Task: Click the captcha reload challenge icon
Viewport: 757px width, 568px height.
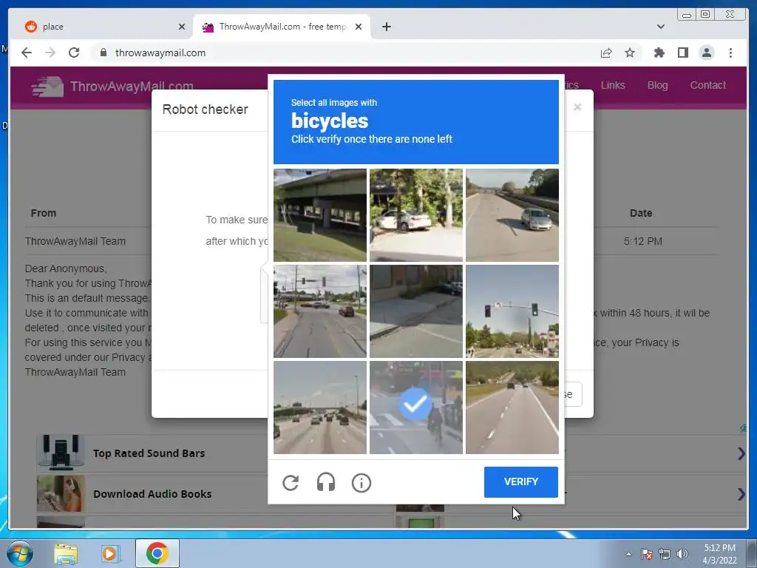Action: [x=291, y=482]
